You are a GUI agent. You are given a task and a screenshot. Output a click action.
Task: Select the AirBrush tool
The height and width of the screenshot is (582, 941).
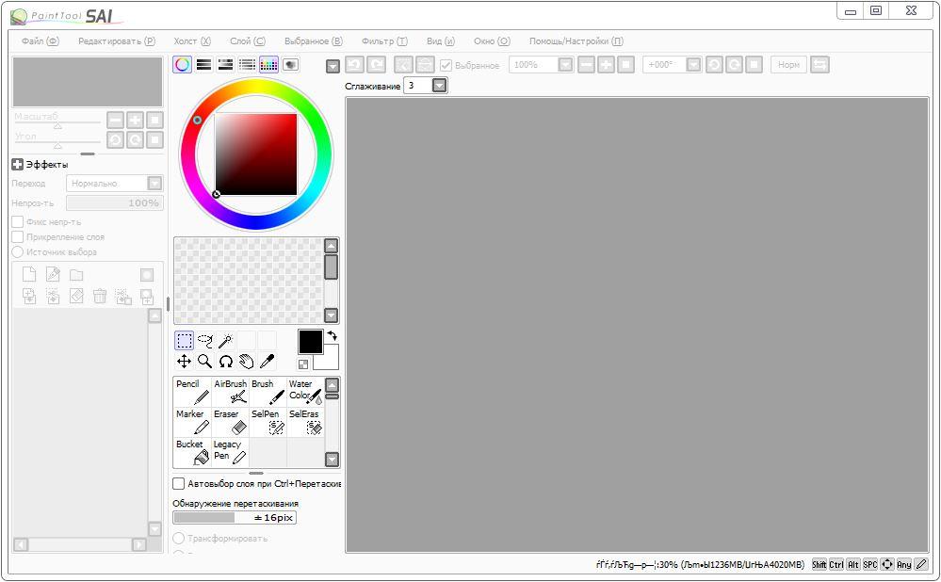pos(231,392)
